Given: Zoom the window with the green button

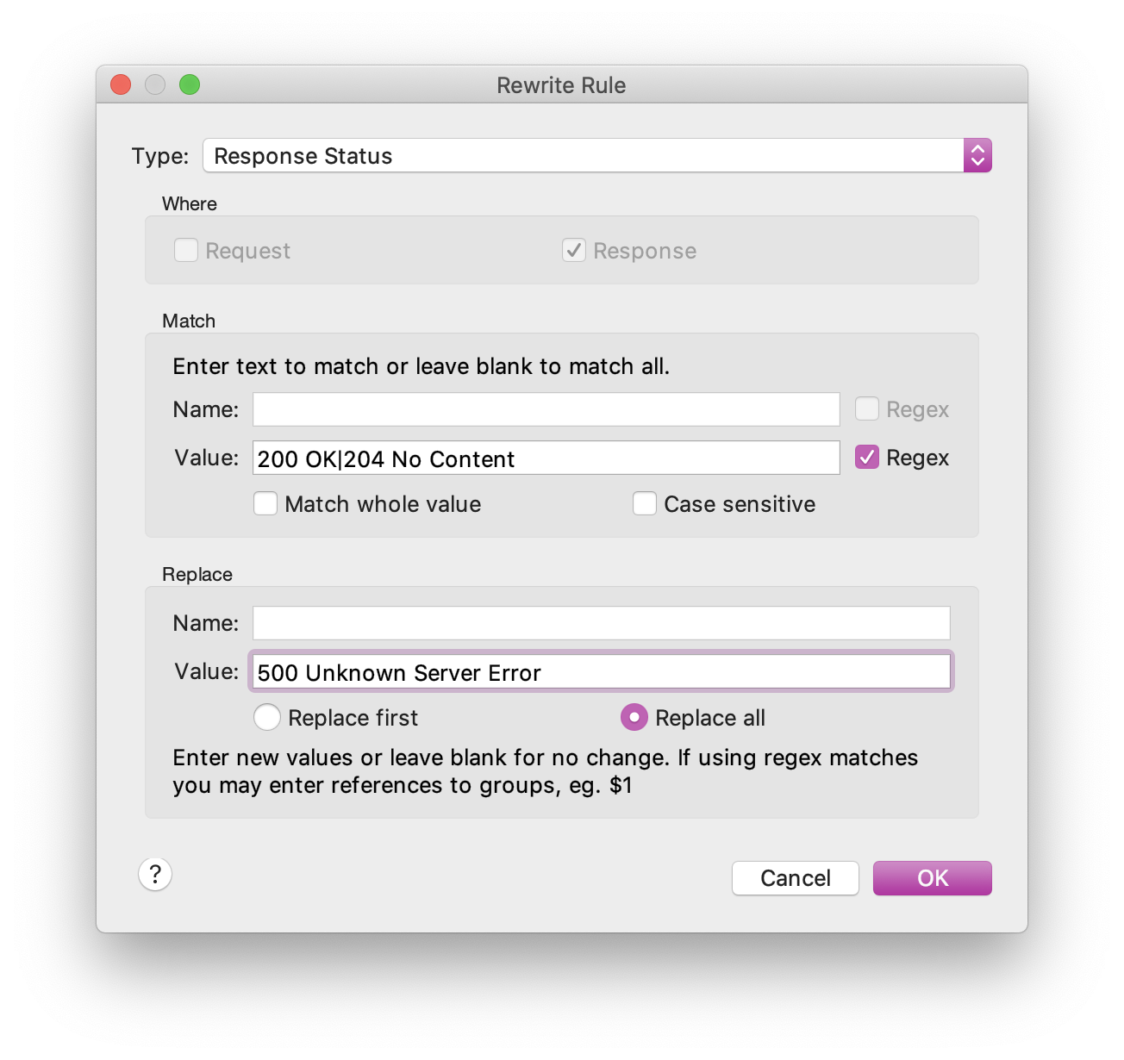Looking at the screenshot, I should click(190, 84).
